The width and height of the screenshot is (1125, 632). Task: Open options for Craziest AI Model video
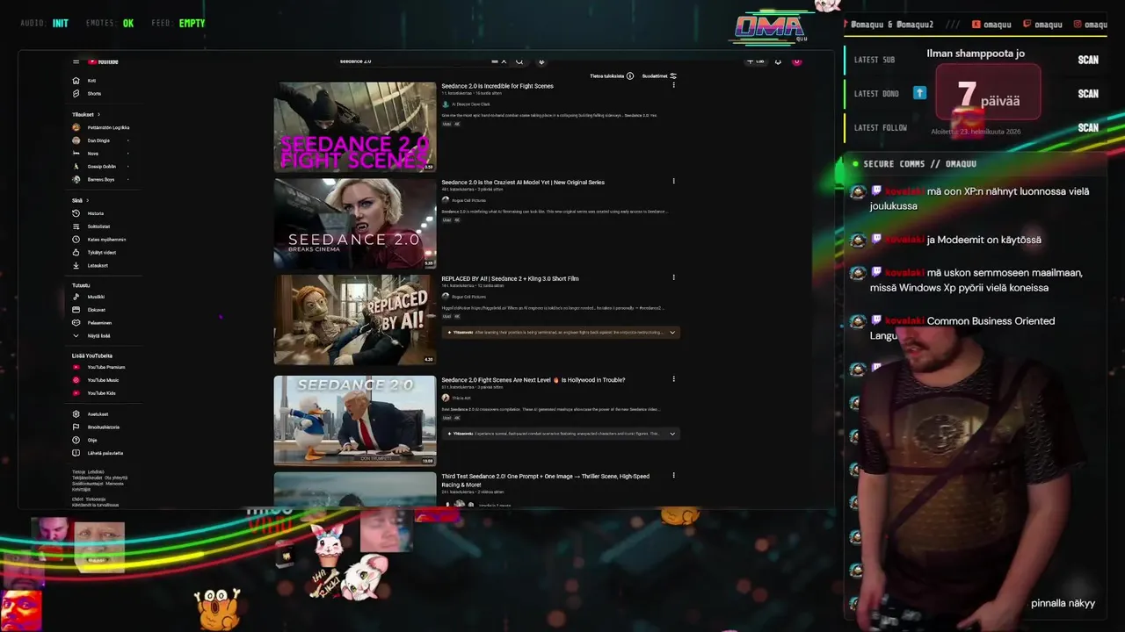click(674, 182)
